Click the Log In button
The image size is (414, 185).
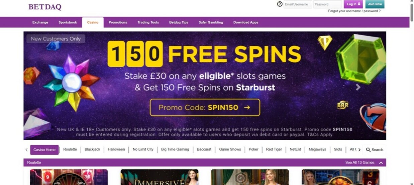pos(353,4)
